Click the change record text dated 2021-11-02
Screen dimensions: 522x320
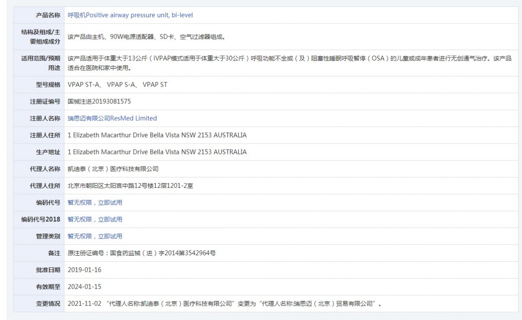pyautogui.click(x=224, y=303)
